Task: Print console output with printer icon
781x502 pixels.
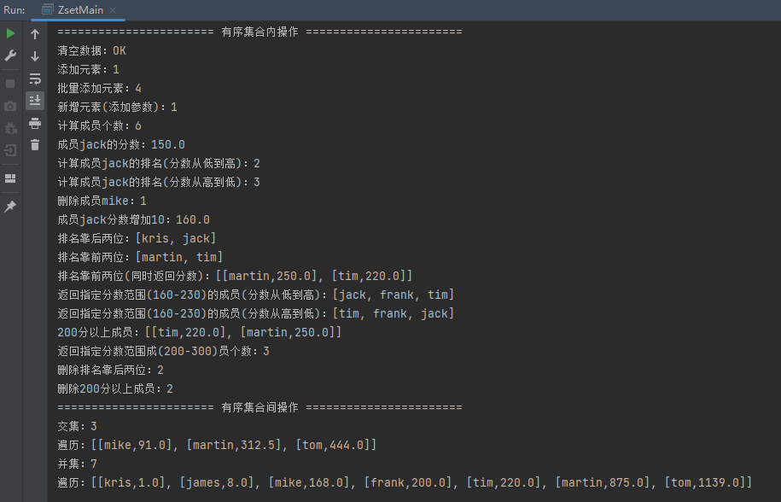Action: point(35,123)
